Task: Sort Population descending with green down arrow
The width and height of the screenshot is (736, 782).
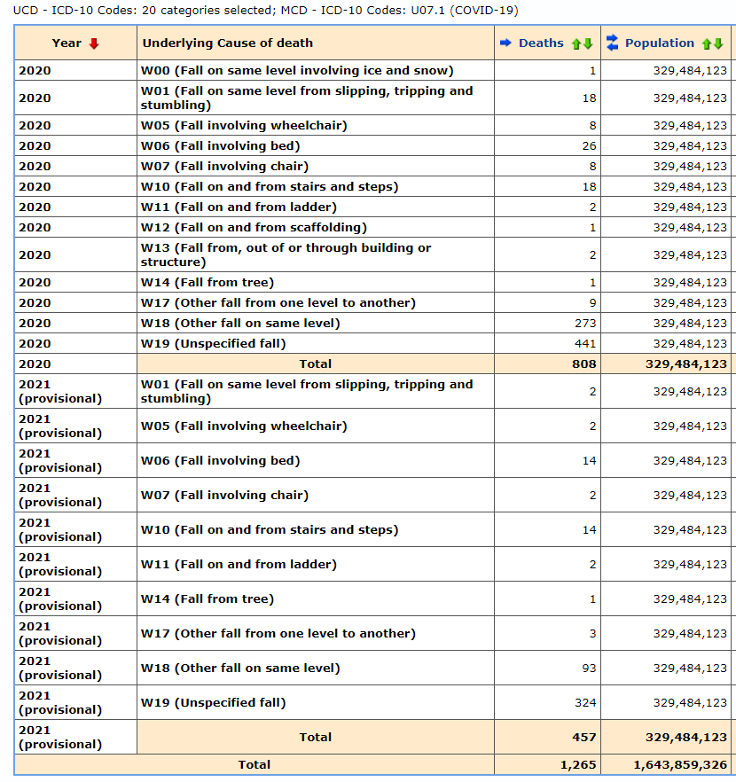Action: point(718,44)
